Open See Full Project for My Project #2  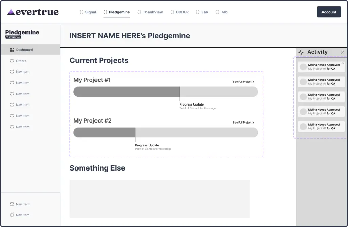[x=243, y=123]
